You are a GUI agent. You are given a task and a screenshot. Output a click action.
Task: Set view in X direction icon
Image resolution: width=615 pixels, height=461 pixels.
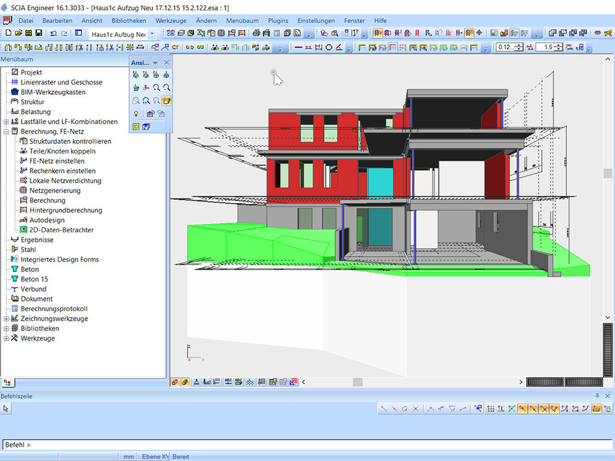pos(136,75)
